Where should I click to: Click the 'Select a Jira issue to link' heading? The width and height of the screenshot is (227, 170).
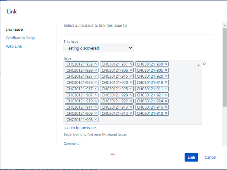95,26
